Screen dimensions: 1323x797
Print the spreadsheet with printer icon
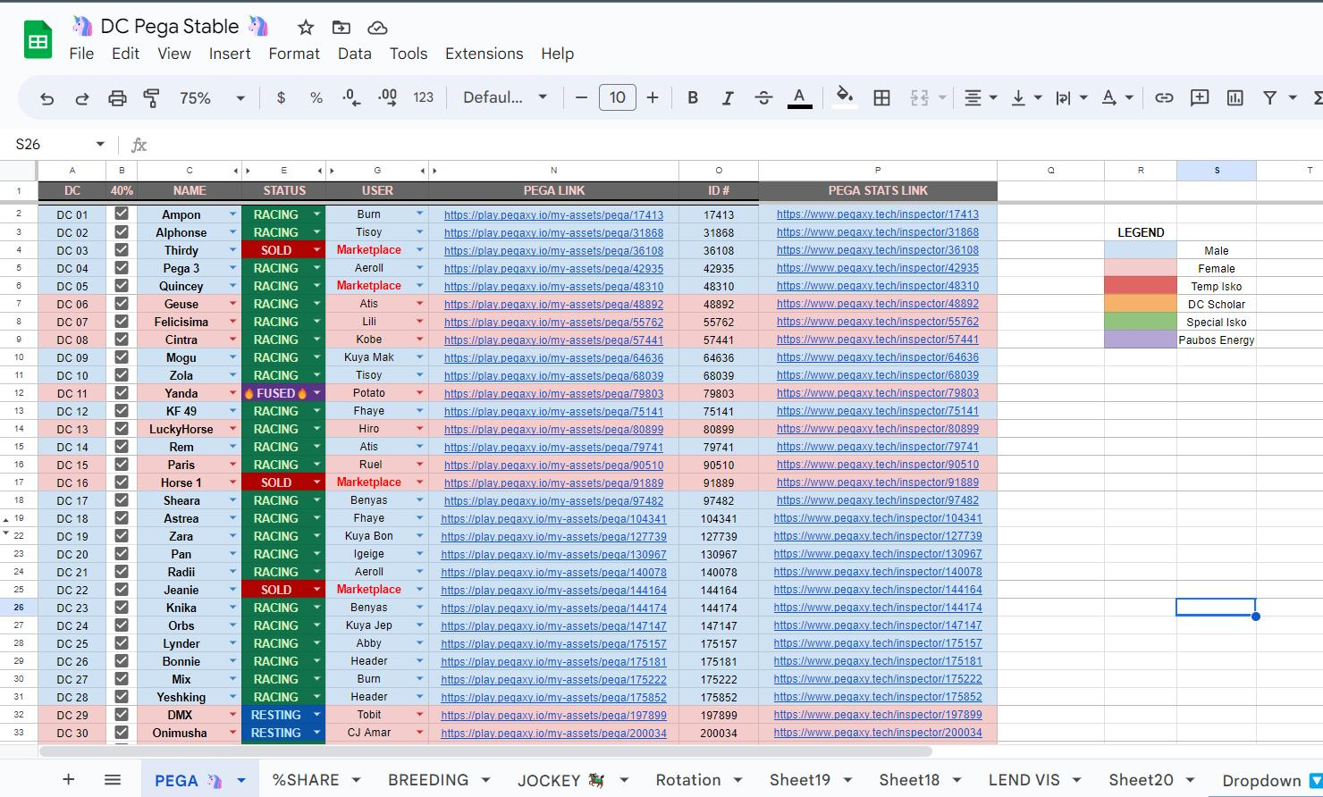(x=117, y=98)
